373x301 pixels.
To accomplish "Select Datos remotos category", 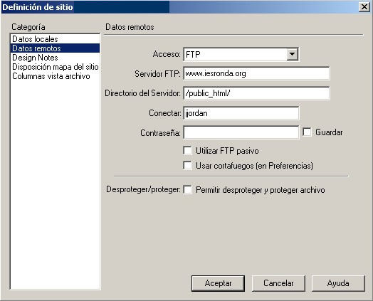I will tap(55, 48).
